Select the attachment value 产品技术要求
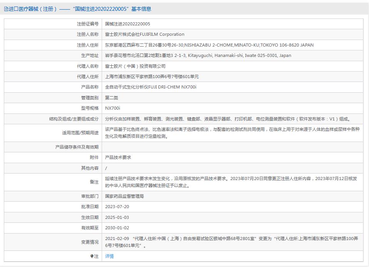Screen dimensions: 369x267 coord(118,157)
